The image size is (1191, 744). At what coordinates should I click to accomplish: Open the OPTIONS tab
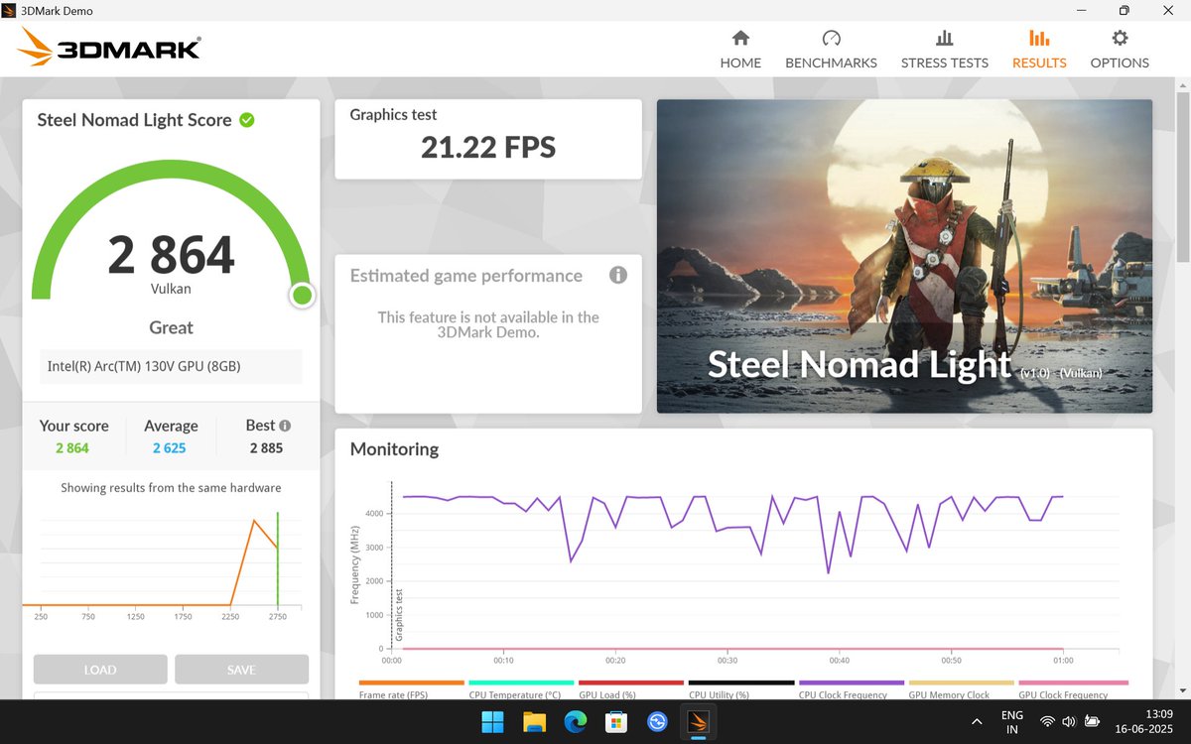1120,50
